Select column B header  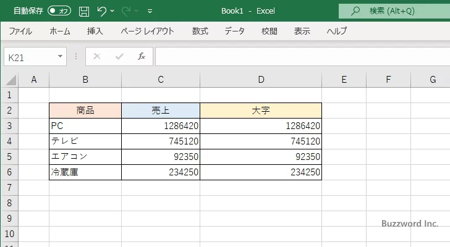click(x=85, y=80)
